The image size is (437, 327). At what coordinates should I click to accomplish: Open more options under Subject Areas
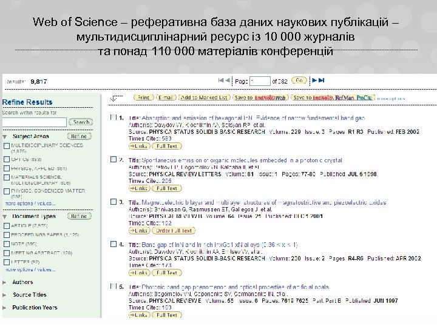(x=30, y=203)
